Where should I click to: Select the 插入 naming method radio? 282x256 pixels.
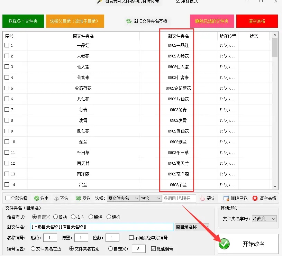73,217
